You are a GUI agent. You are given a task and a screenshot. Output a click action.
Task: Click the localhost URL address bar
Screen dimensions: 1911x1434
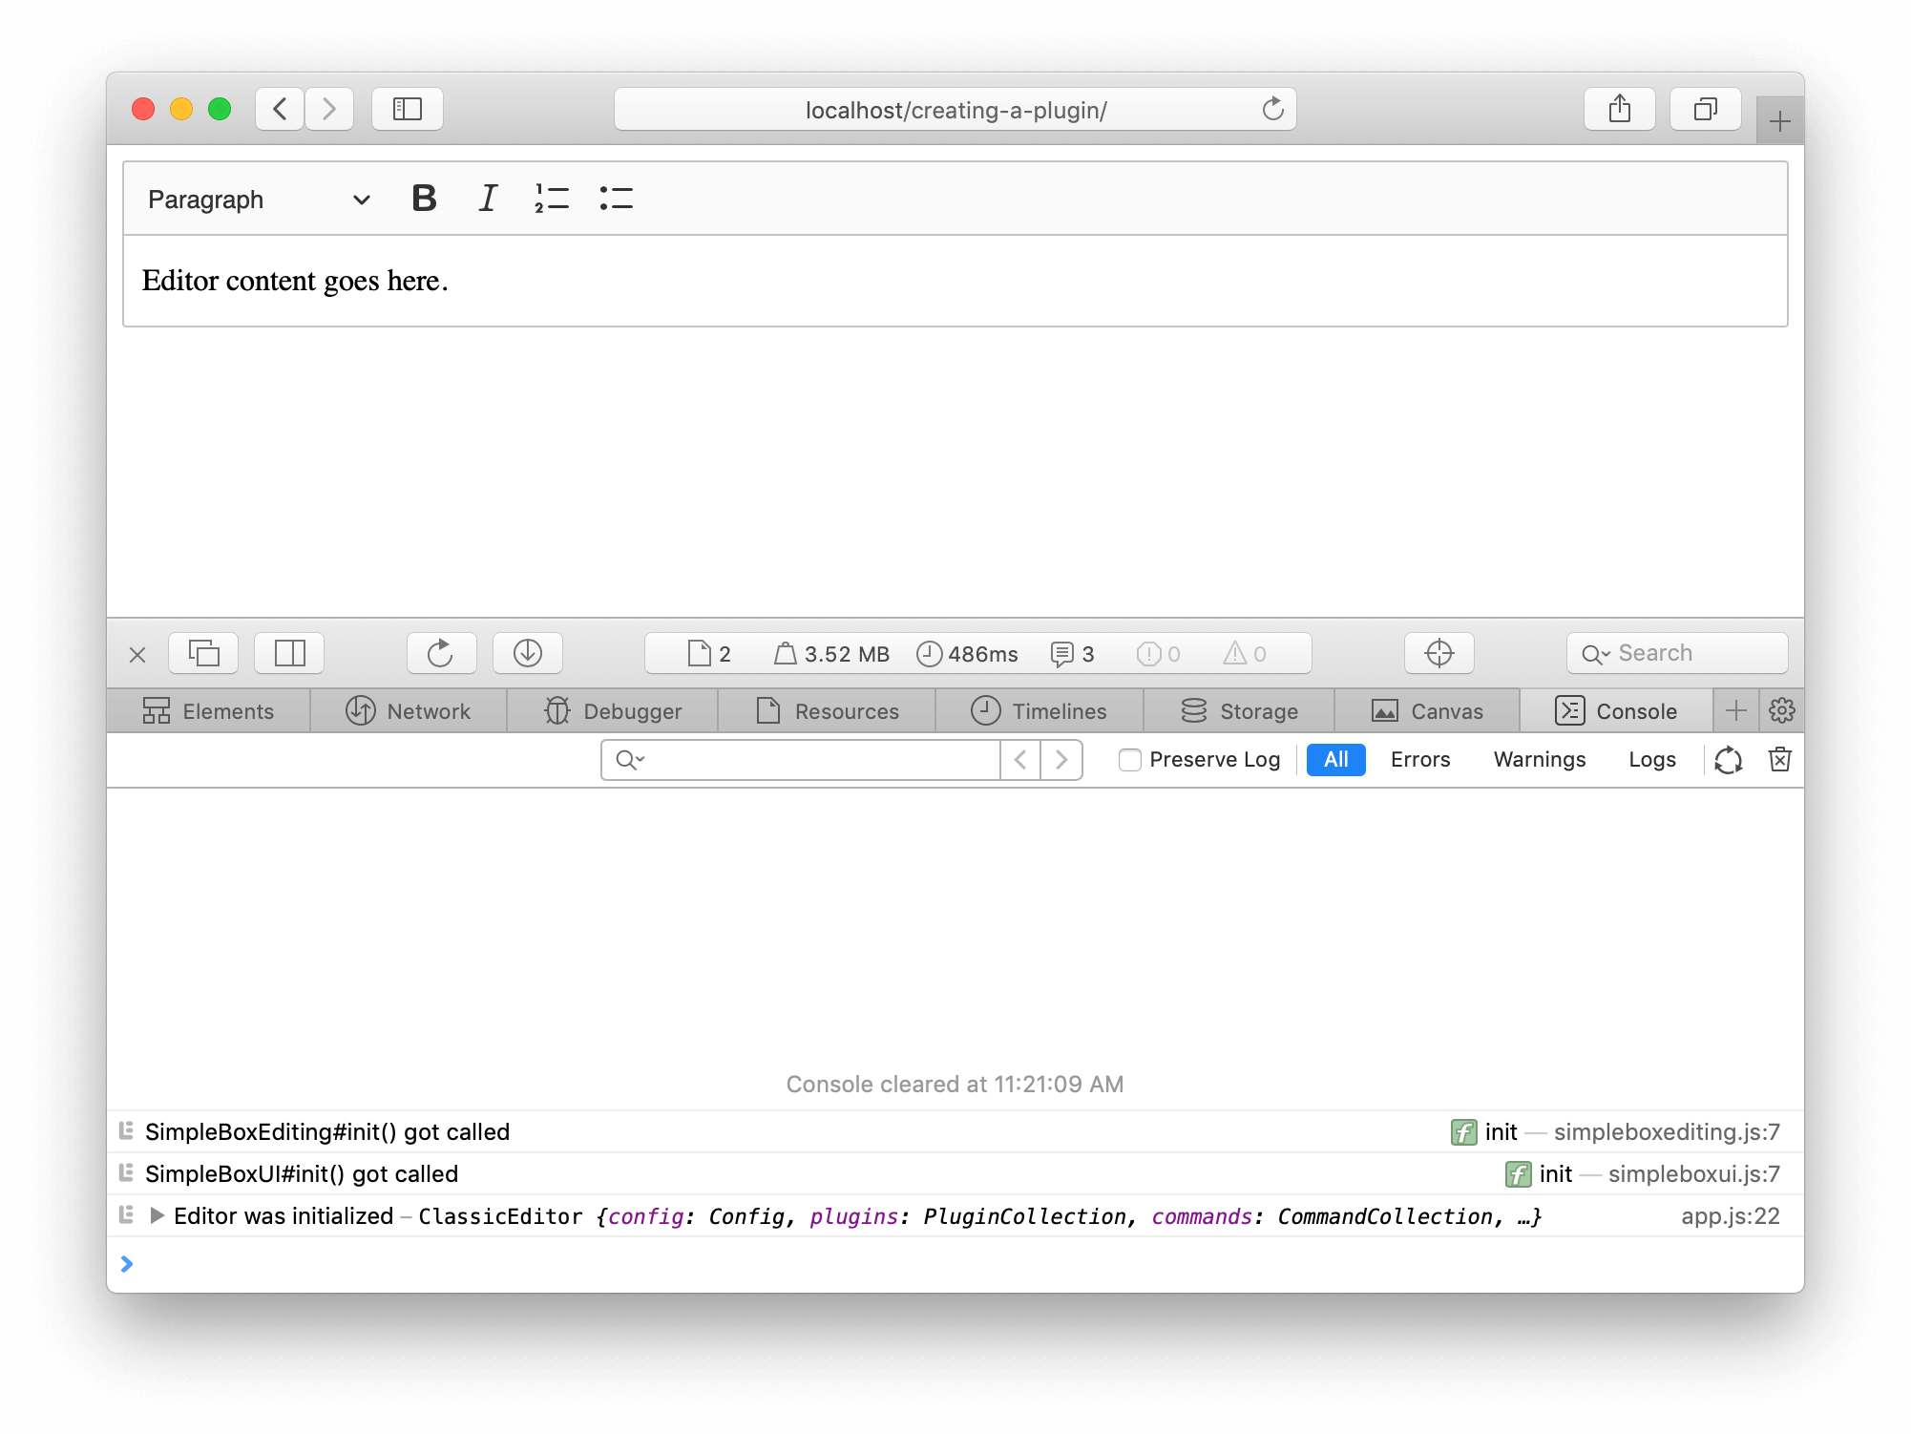tap(955, 109)
